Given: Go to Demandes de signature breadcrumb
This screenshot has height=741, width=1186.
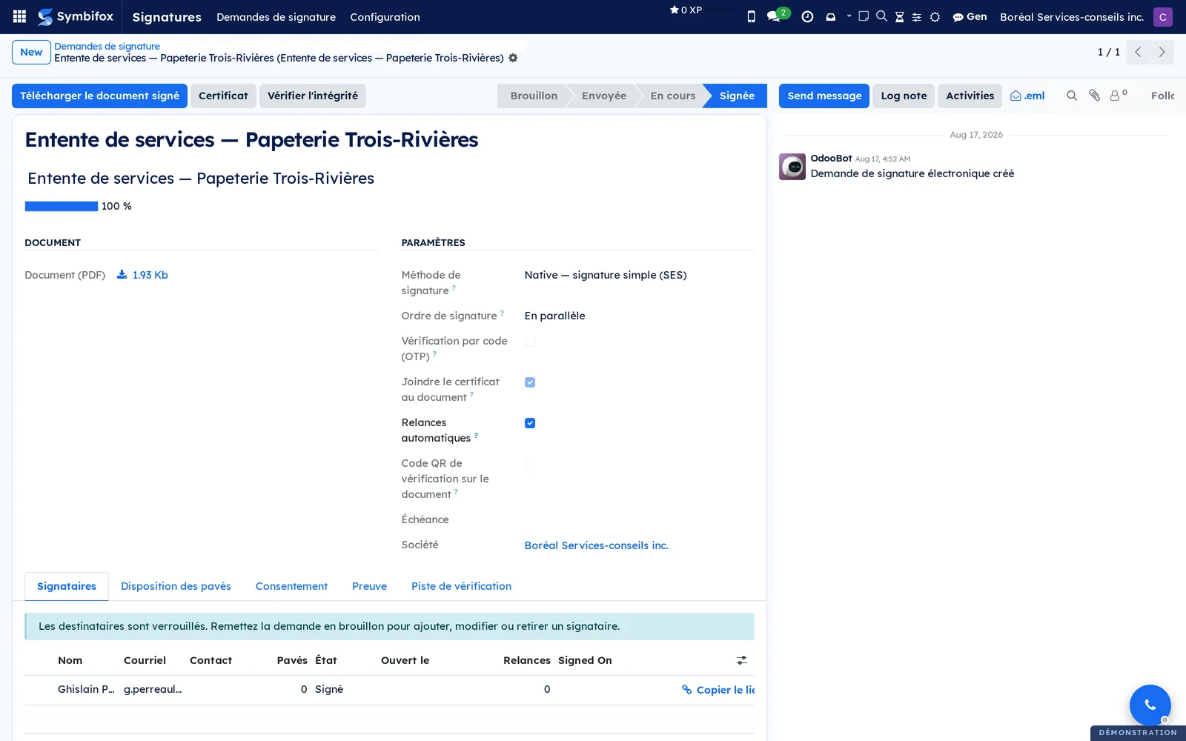Looking at the screenshot, I should (107, 46).
